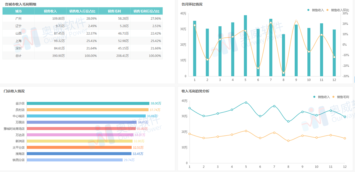
Task: Select the 辽宁 city cell
Action: [18, 26]
